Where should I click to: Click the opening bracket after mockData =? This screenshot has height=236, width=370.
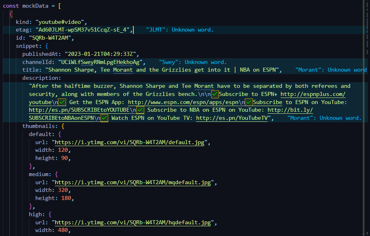coord(60,6)
